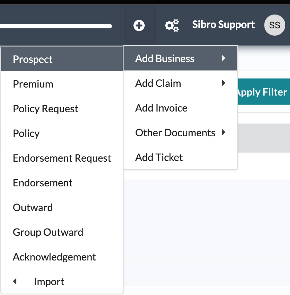Click the Sibro Support account name
Image resolution: width=290 pixels, height=295 pixels.
[223, 25]
